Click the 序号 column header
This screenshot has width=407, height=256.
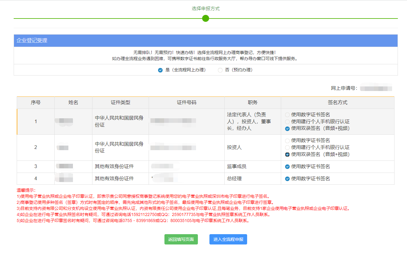pyautogui.click(x=36, y=103)
